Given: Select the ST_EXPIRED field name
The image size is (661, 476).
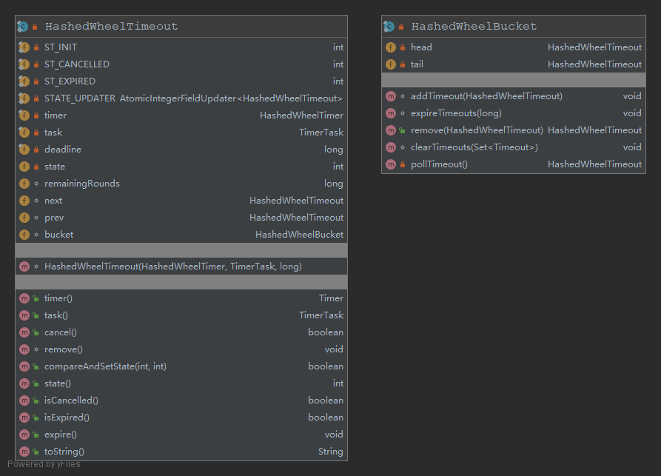Looking at the screenshot, I should point(70,81).
